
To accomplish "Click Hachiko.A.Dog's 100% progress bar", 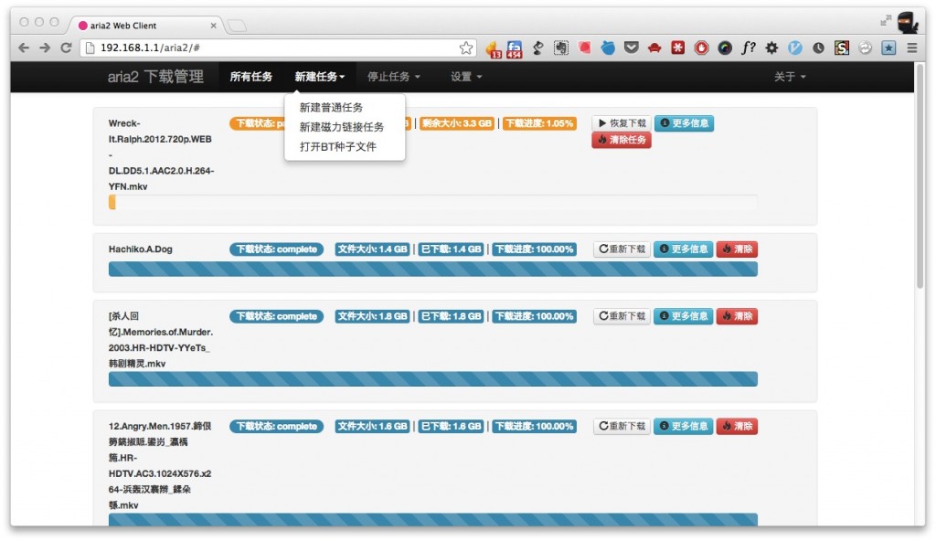I will tap(432, 269).
